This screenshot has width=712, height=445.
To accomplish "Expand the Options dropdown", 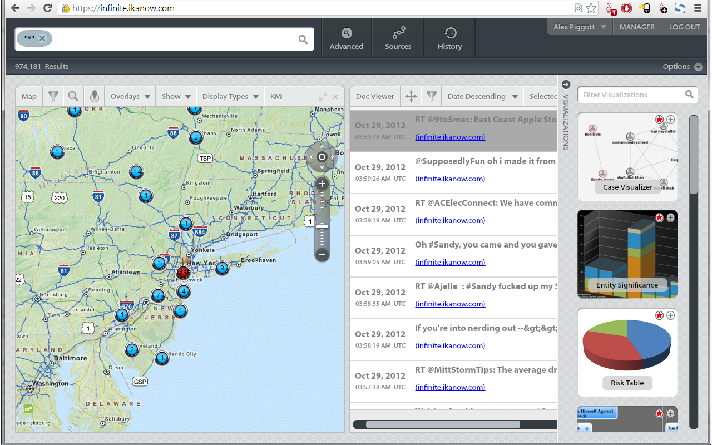I will click(683, 66).
